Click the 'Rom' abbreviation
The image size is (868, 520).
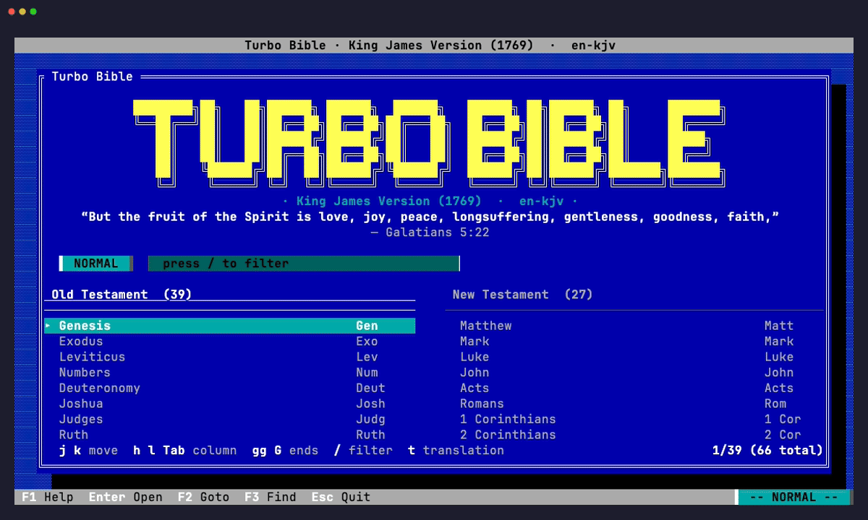click(775, 404)
